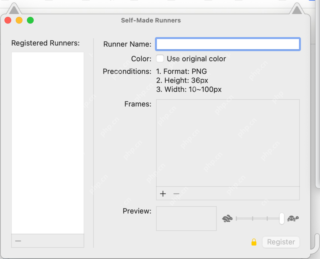Click the speed slider thumb
The height and width of the screenshot is (259, 320).
(x=281, y=219)
